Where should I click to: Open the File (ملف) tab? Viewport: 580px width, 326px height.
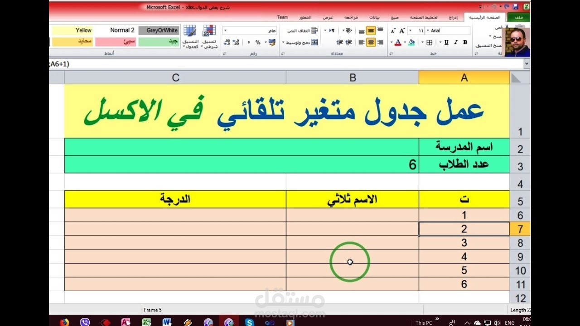pyautogui.click(x=519, y=17)
